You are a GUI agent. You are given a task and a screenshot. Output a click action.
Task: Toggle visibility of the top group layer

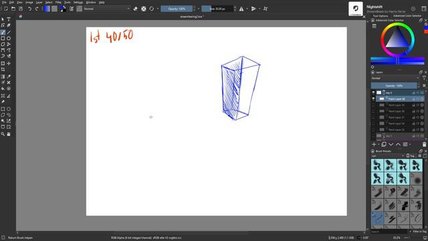[x=373, y=92]
